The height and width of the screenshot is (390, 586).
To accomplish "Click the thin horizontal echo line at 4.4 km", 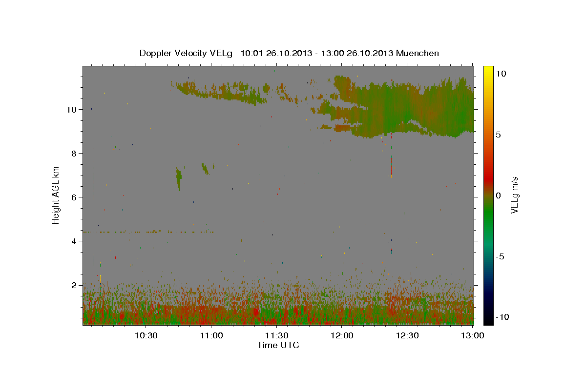I will point(149,232).
